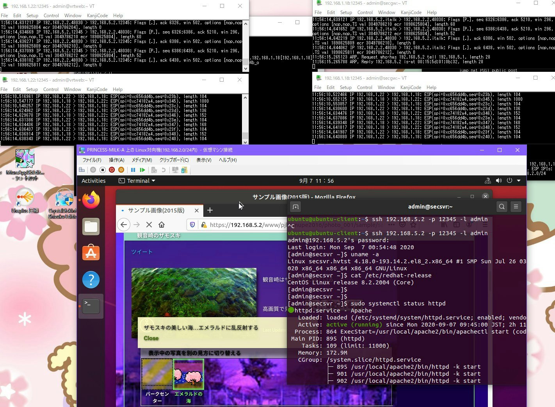This screenshot has width=555, height=407.
Task: Open the Help icon in the Ubuntu dock
Action: point(91,280)
